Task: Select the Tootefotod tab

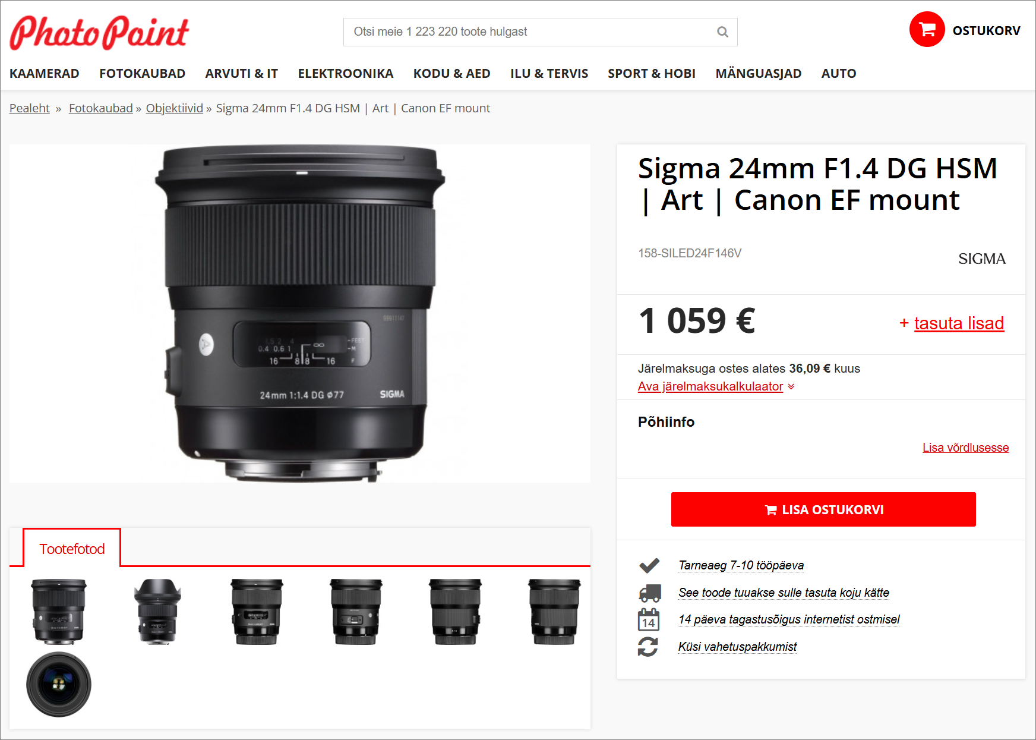Action: pyautogui.click(x=72, y=548)
